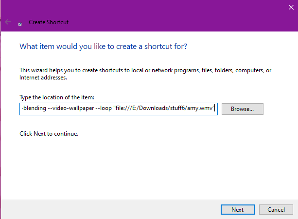Viewport: 298px width, 219px height.
Task: Cancel the shortcut wizard
Action: pyautogui.click(x=276, y=209)
